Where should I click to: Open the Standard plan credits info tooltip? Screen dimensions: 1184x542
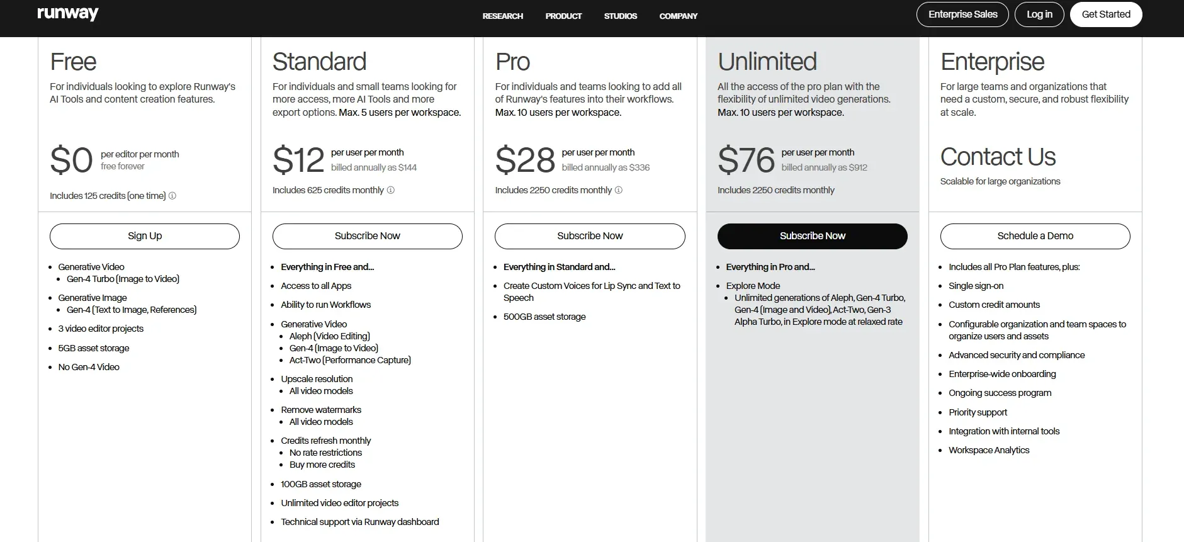tap(391, 190)
